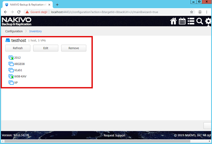Close the NAKIVO browser tab

[x=49, y=5]
